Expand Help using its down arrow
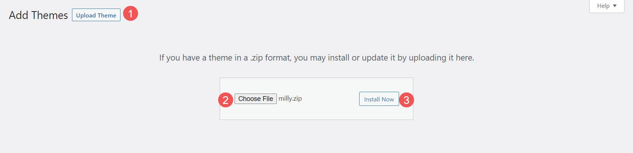This screenshot has width=633, height=153. tap(615, 6)
